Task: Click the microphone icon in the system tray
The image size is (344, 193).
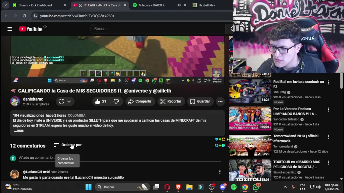Action: 293,187
